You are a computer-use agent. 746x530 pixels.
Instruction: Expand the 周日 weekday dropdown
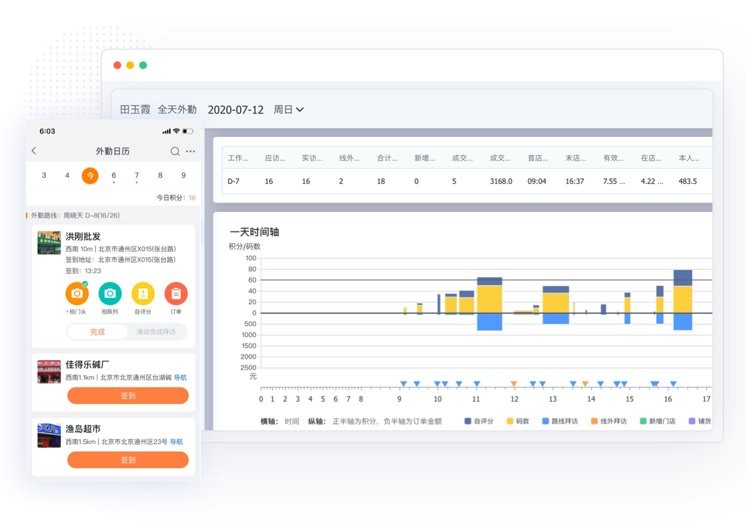coord(289,110)
